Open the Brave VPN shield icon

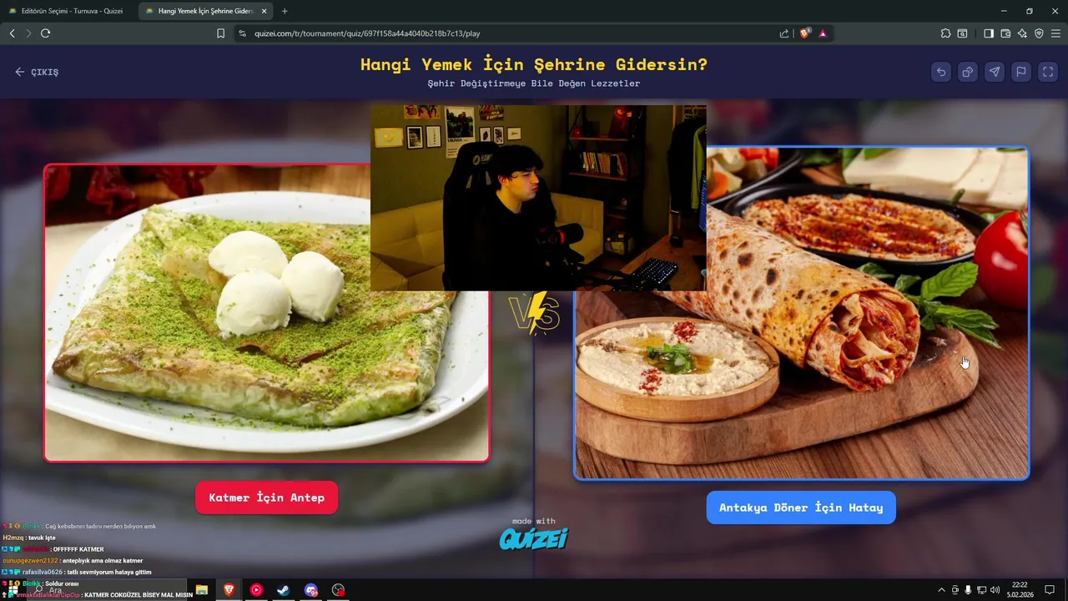point(1039,33)
